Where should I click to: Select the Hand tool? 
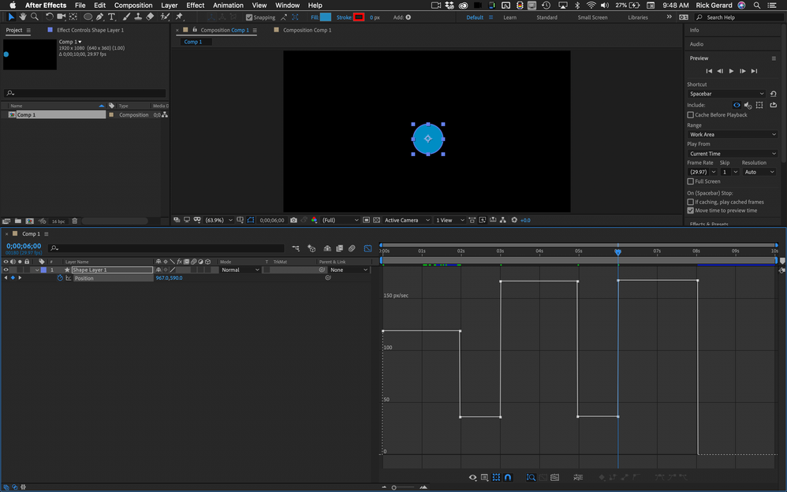coord(22,17)
